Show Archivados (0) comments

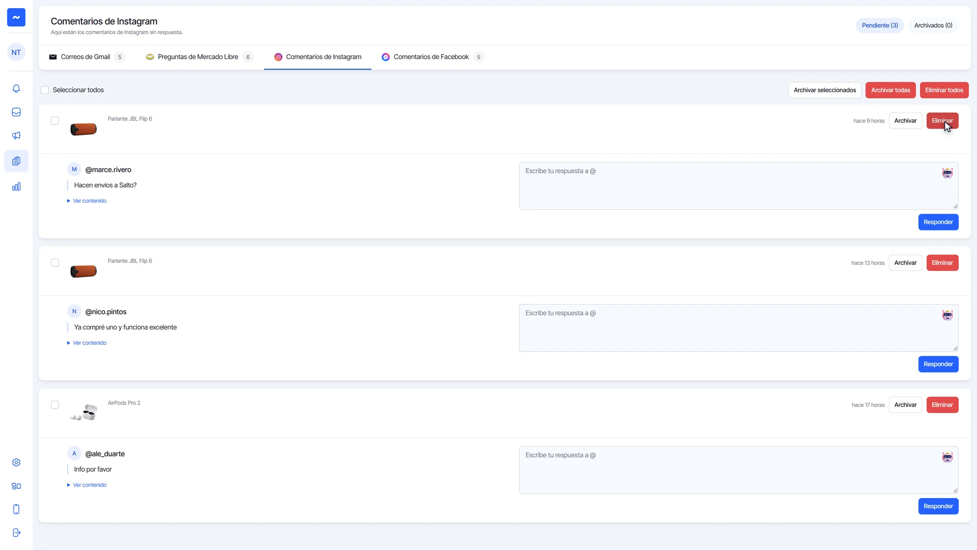click(x=933, y=25)
